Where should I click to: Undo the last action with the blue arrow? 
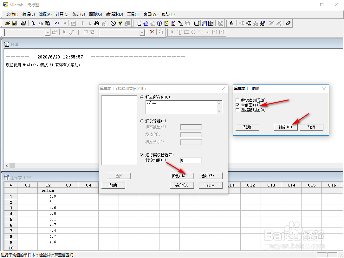tap(57, 23)
